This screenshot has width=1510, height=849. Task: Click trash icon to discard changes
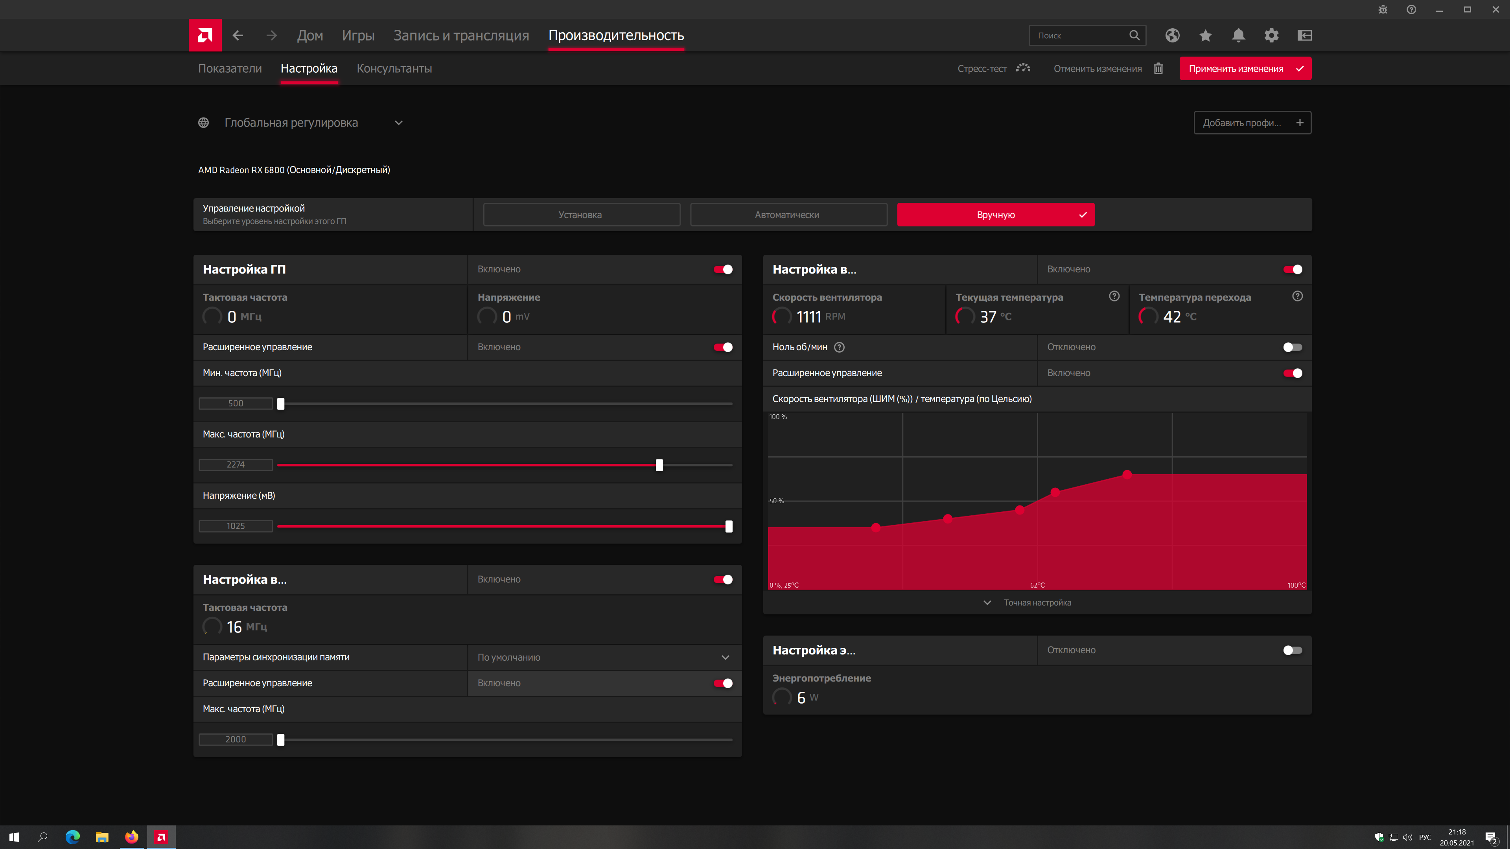(x=1158, y=68)
